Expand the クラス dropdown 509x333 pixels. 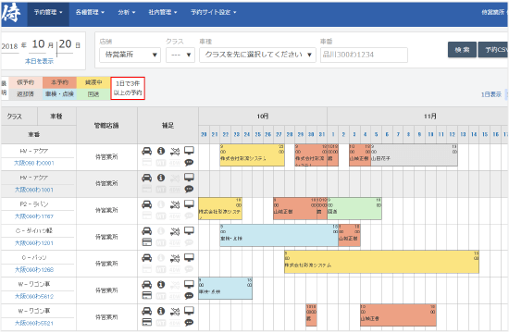point(180,55)
